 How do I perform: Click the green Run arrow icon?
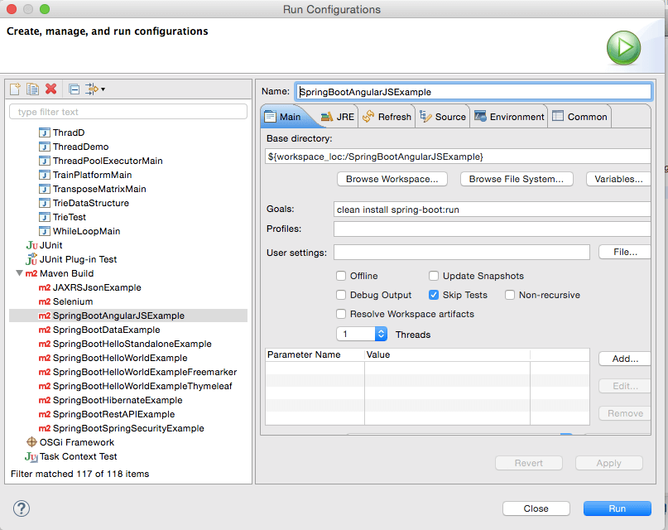pyautogui.click(x=623, y=48)
